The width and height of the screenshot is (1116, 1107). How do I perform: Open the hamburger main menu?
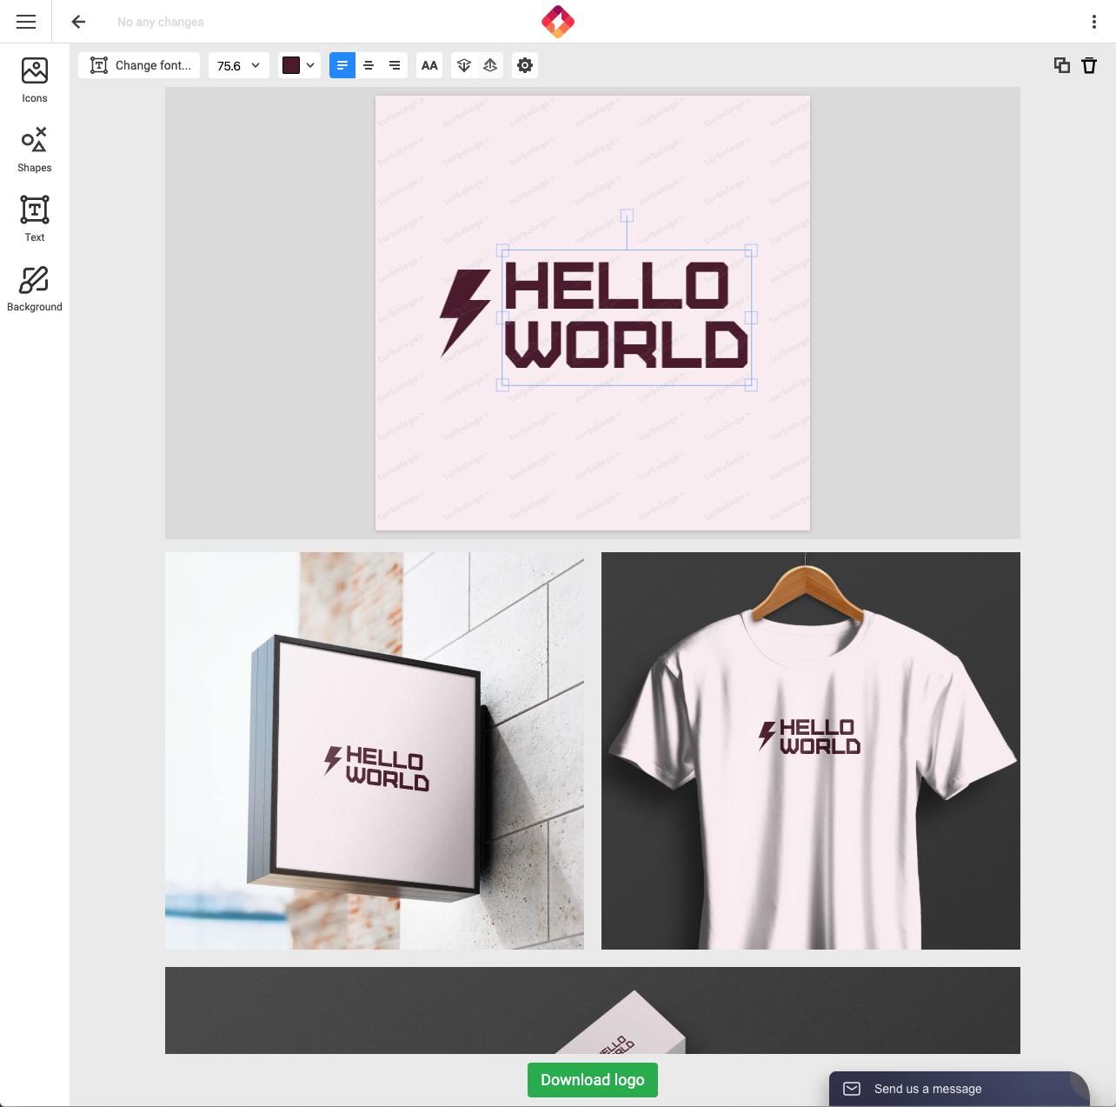pyautogui.click(x=26, y=22)
